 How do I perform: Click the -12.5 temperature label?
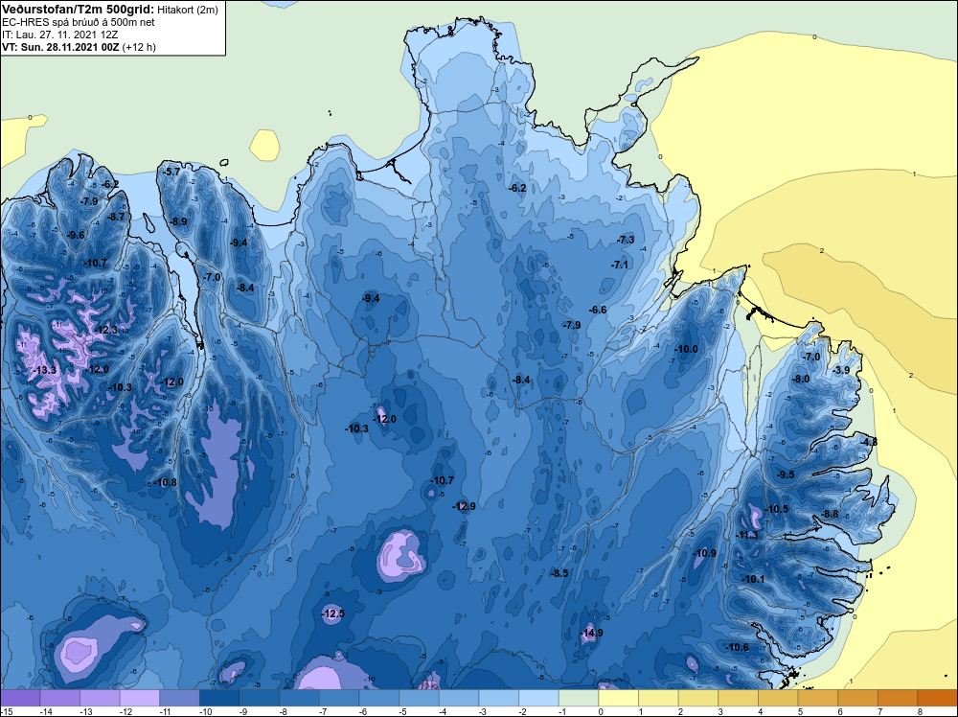tap(333, 613)
